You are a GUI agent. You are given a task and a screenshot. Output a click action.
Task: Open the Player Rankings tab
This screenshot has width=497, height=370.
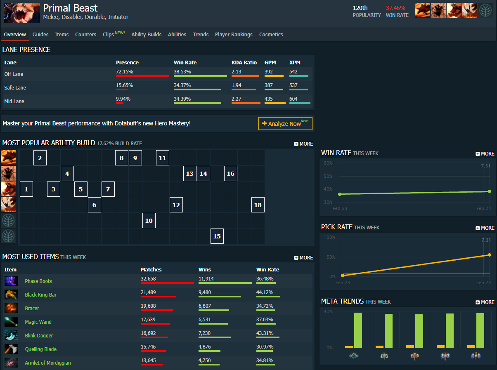234,35
